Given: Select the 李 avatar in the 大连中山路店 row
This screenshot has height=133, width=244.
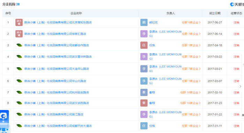Looking at the screenshot, I should [x=144, y=69].
